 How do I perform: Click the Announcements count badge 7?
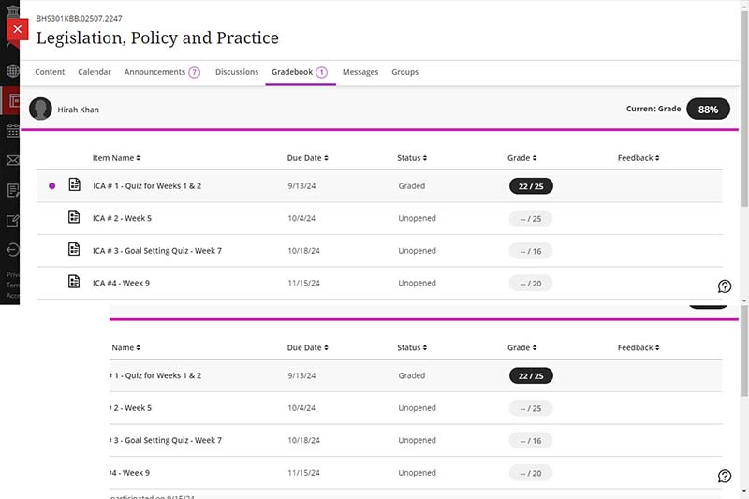tap(194, 72)
